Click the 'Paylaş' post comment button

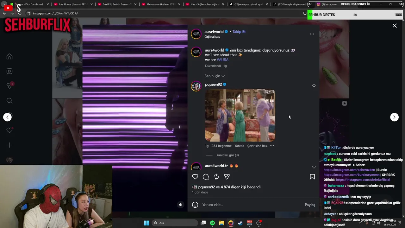pos(310,205)
